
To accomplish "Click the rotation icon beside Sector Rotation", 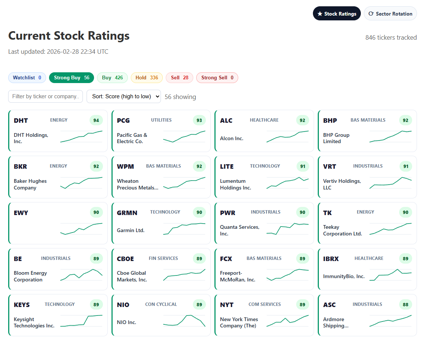I will coord(371,13).
